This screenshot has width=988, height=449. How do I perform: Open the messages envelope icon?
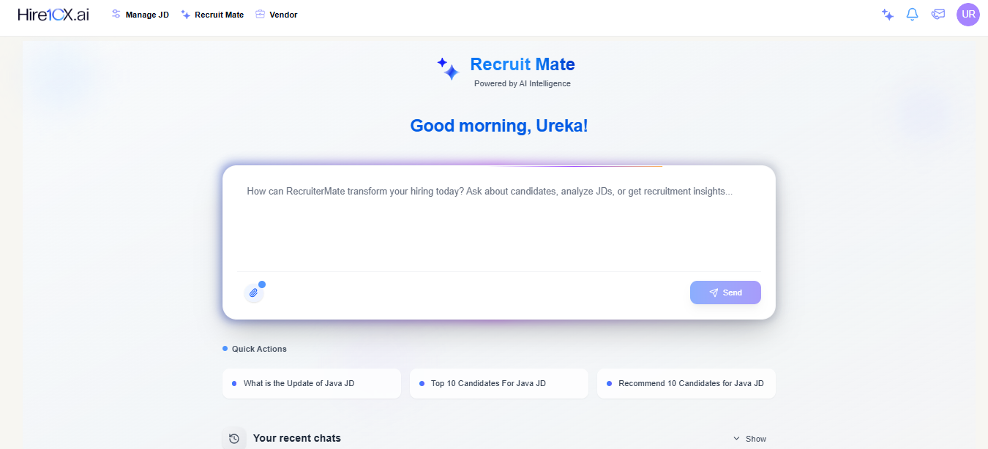click(x=938, y=15)
